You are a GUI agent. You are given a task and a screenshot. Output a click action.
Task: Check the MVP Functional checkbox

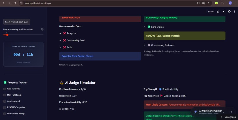4,95
